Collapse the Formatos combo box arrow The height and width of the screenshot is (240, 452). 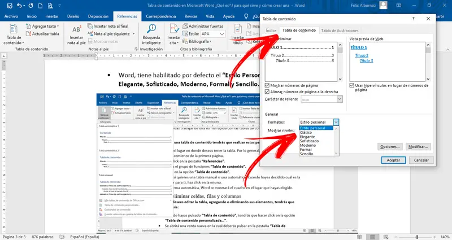click(x=336, y=122)
